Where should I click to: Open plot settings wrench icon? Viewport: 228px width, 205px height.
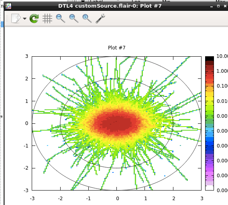point(100,18)
